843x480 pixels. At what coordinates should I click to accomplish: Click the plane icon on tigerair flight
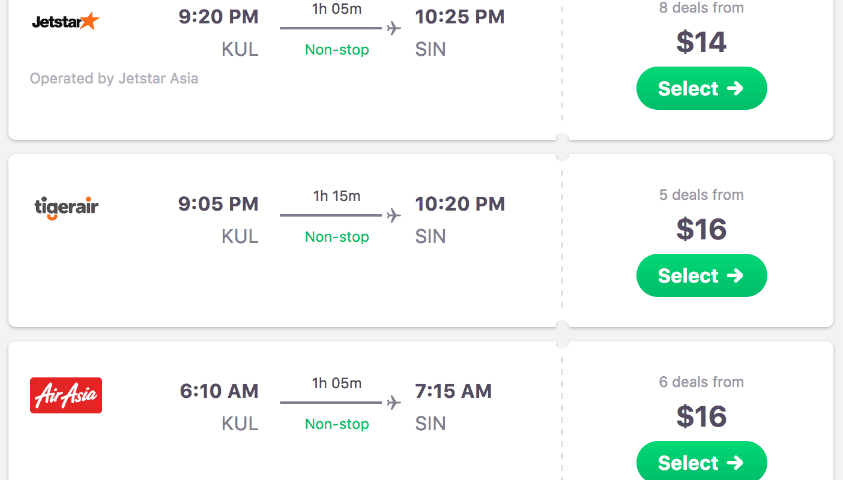pos(393,215)
